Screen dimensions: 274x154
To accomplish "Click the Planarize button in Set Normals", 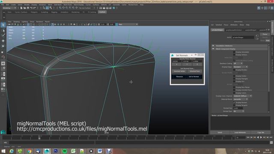I will (179, 77).
